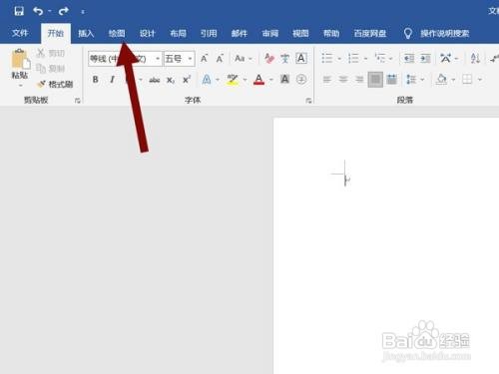Toggle Character Shading gray A icon
Viewport: 499px width, 374px height.
click(x=284, y=79)
